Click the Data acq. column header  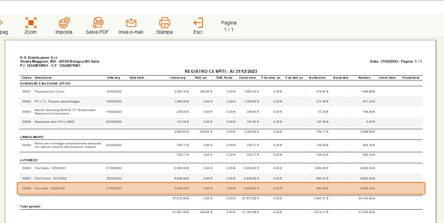pos(114,78)
